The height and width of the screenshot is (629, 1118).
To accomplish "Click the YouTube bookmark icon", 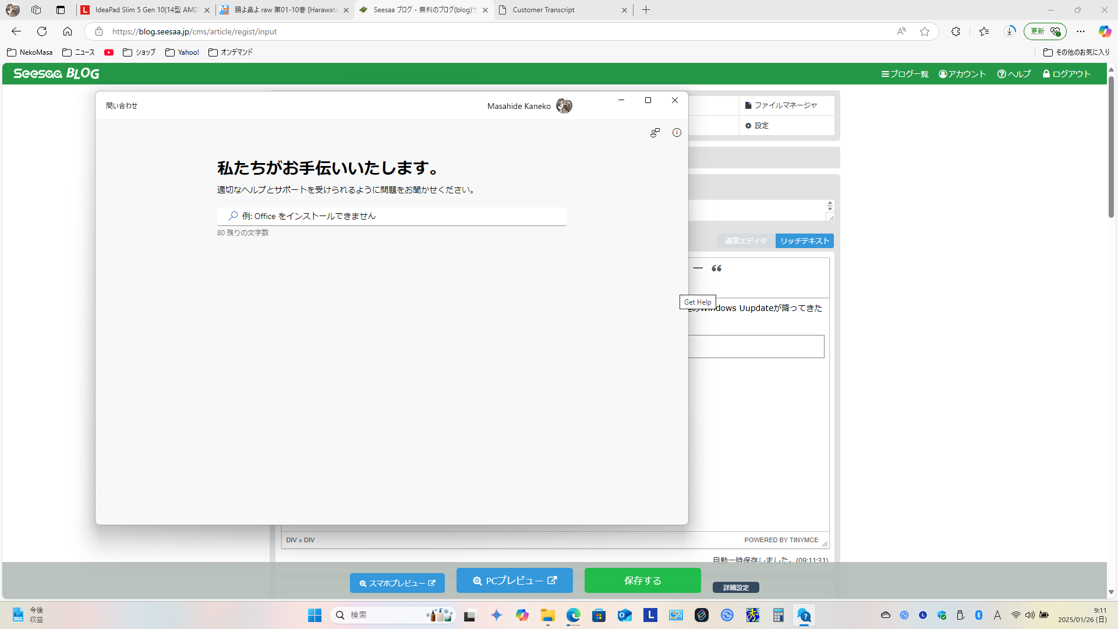I will (x=109, y=52).
